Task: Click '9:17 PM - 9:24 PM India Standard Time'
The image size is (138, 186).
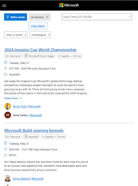Action: tap(33, 69)
